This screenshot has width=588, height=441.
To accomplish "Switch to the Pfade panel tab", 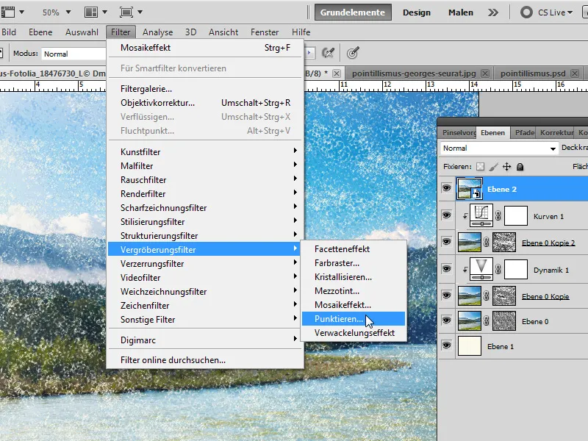I will point(524,132).
